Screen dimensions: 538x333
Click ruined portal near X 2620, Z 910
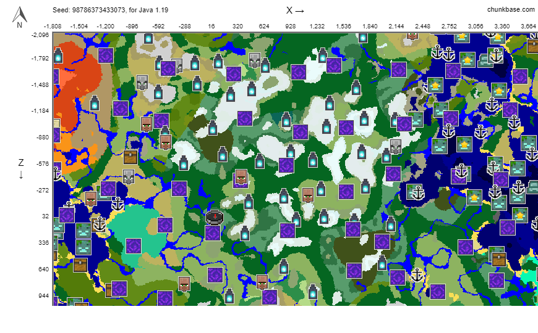(438, 292)
